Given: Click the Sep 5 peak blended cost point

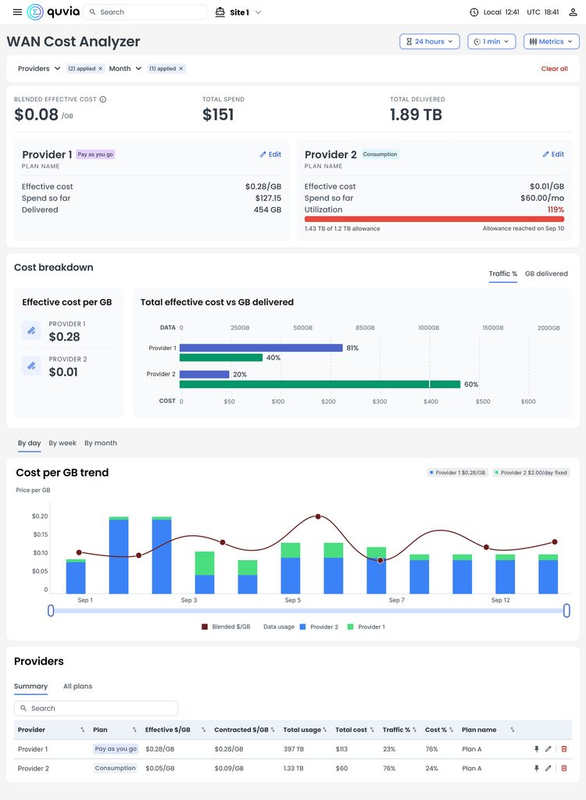Looking at the screenshot, I should coord(318,517).
